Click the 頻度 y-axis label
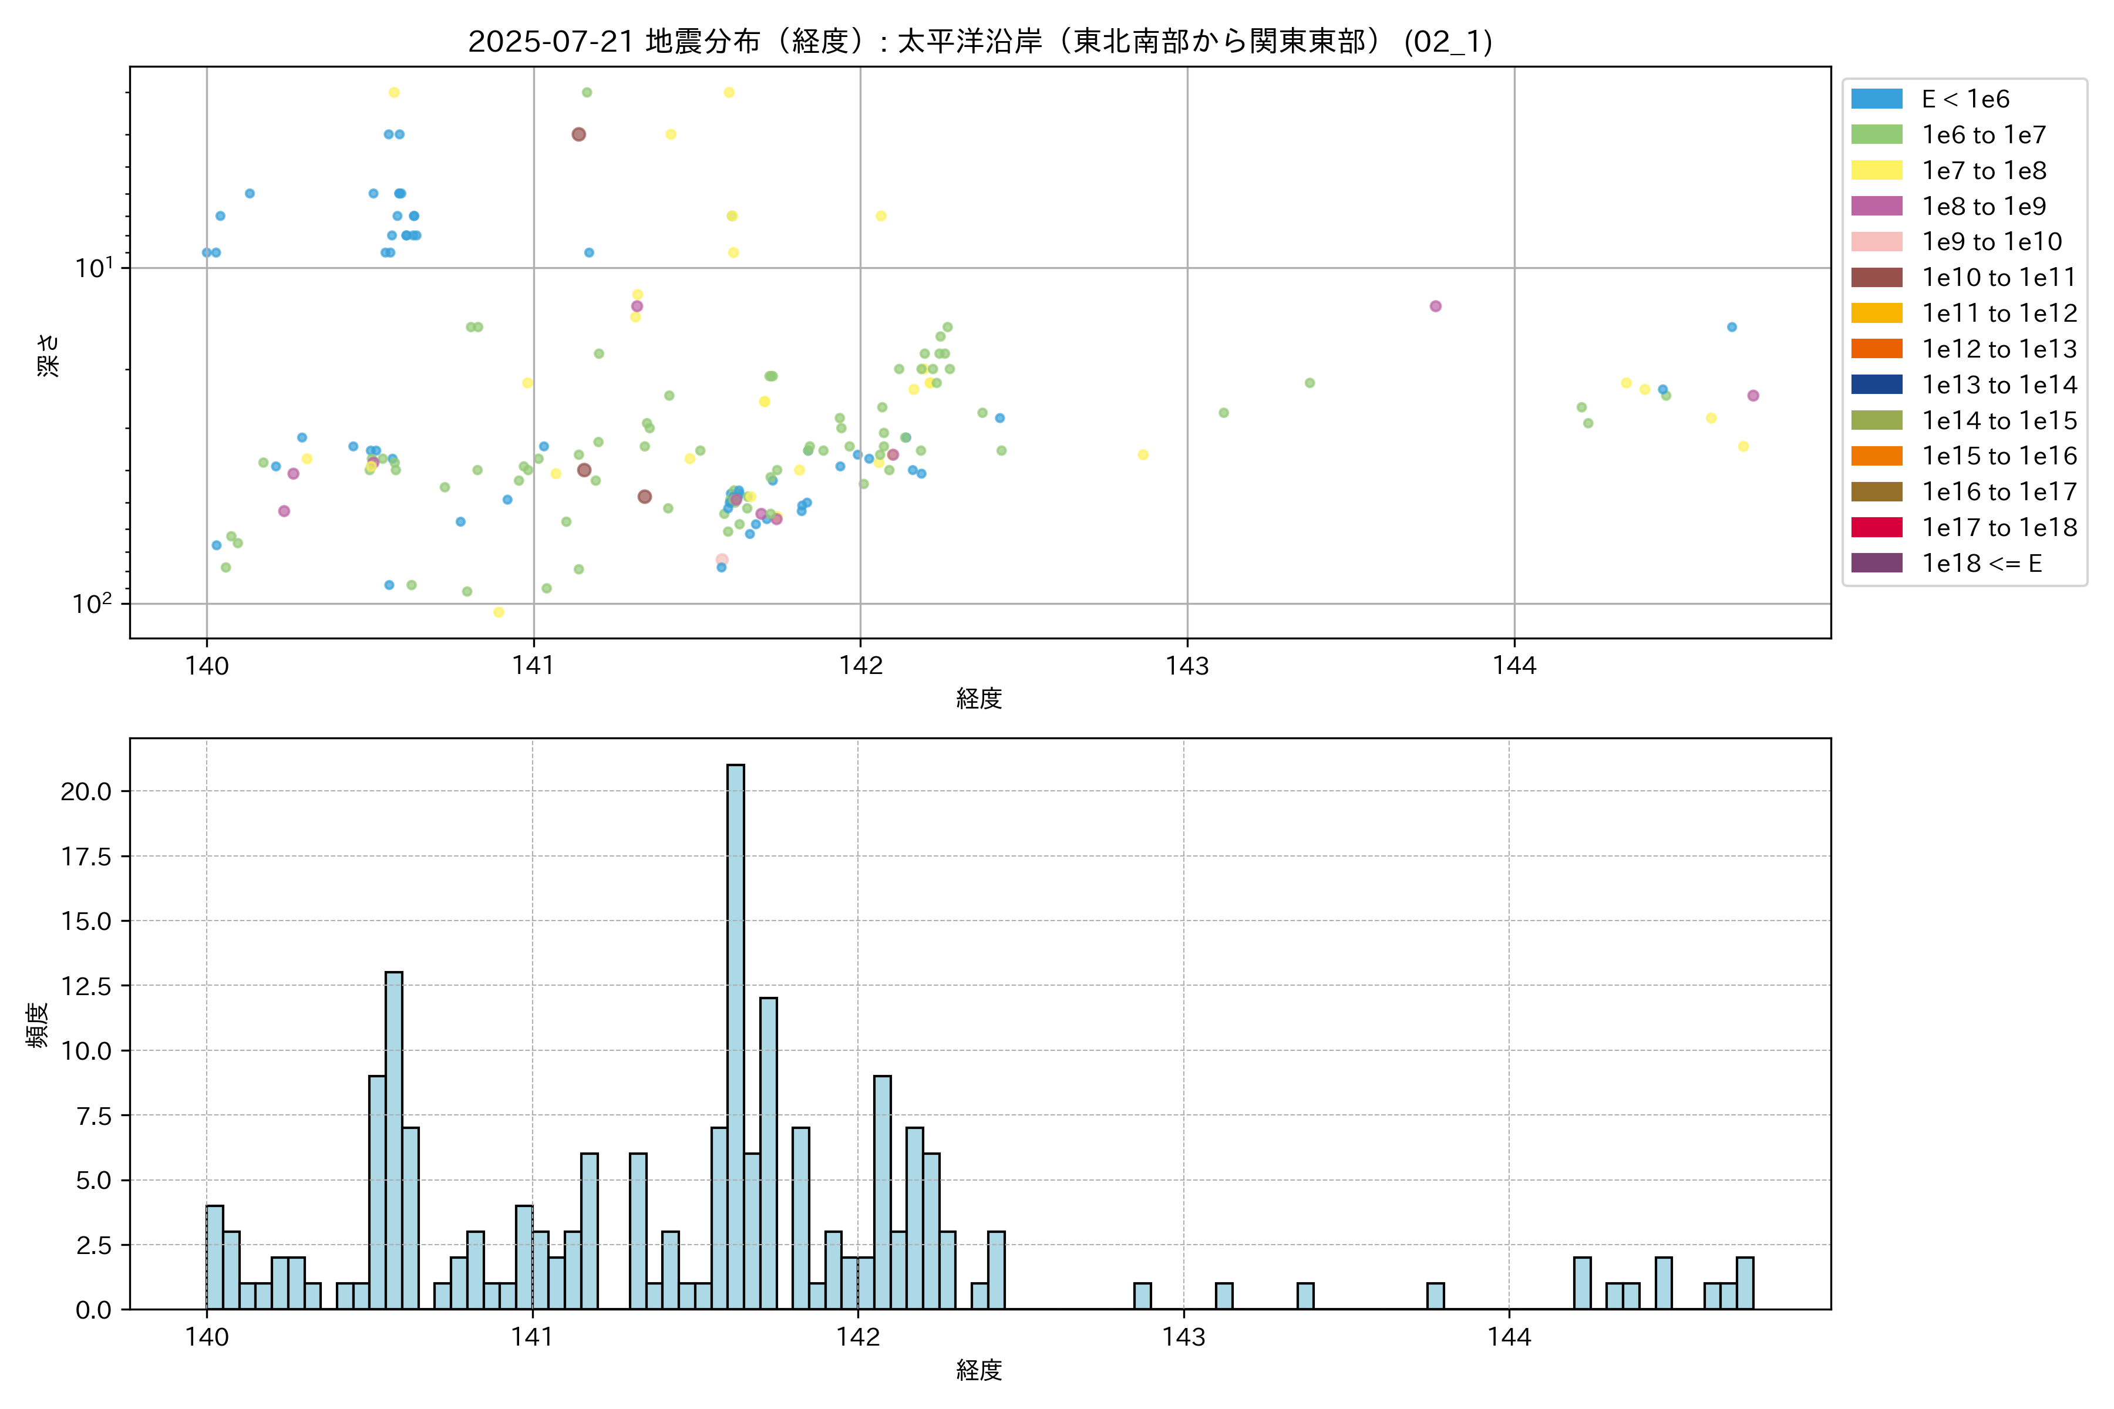This screenshot has height=1409, width=2114. click(38, 1024)
